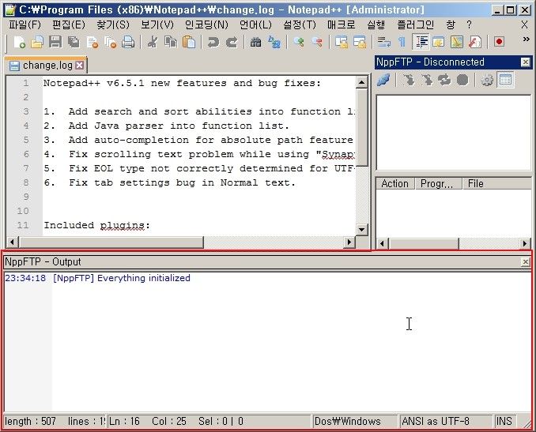Toggle show all characters pilcrow button
Screen dimensions: 536x432
point(402,42)
